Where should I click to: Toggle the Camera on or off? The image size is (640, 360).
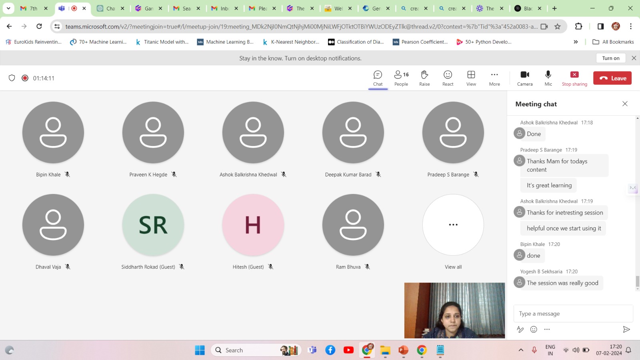tap(525, 78)
